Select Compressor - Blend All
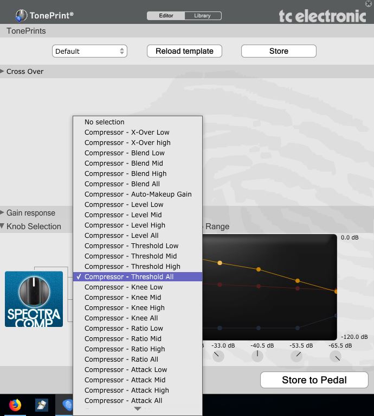 tap(138, 184)
